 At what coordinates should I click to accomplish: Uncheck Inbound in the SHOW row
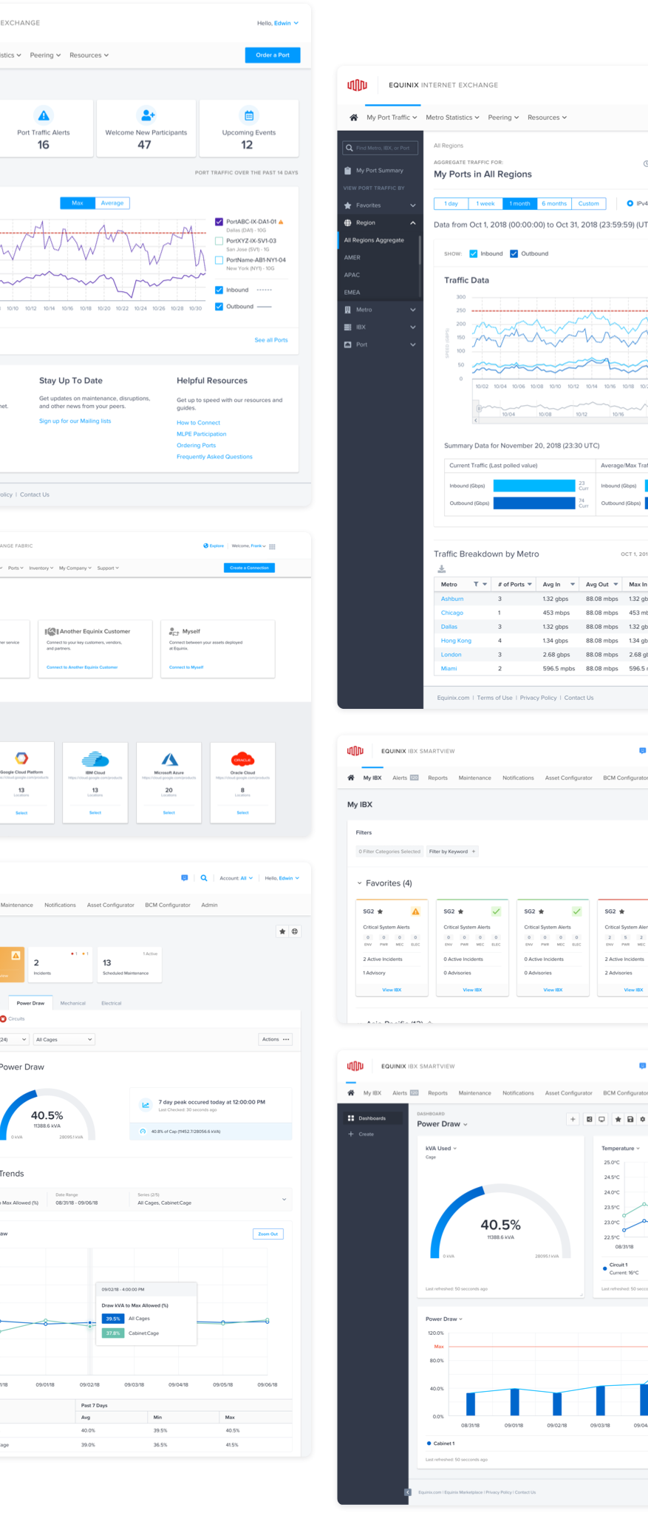pos(474,254)
